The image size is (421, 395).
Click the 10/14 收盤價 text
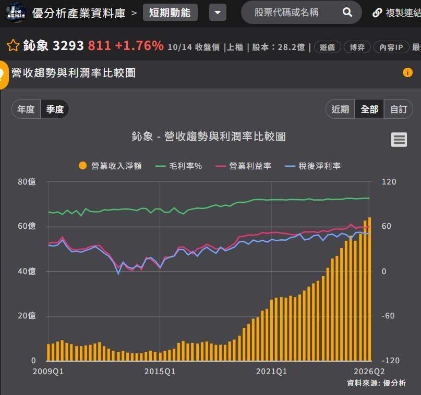pos(194,47)
